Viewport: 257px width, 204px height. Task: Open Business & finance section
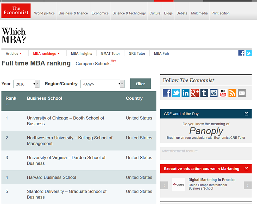pos(73,13)
